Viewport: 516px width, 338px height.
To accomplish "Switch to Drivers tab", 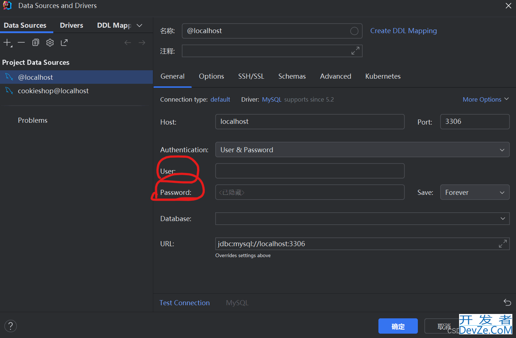I will tap(72, 25).
